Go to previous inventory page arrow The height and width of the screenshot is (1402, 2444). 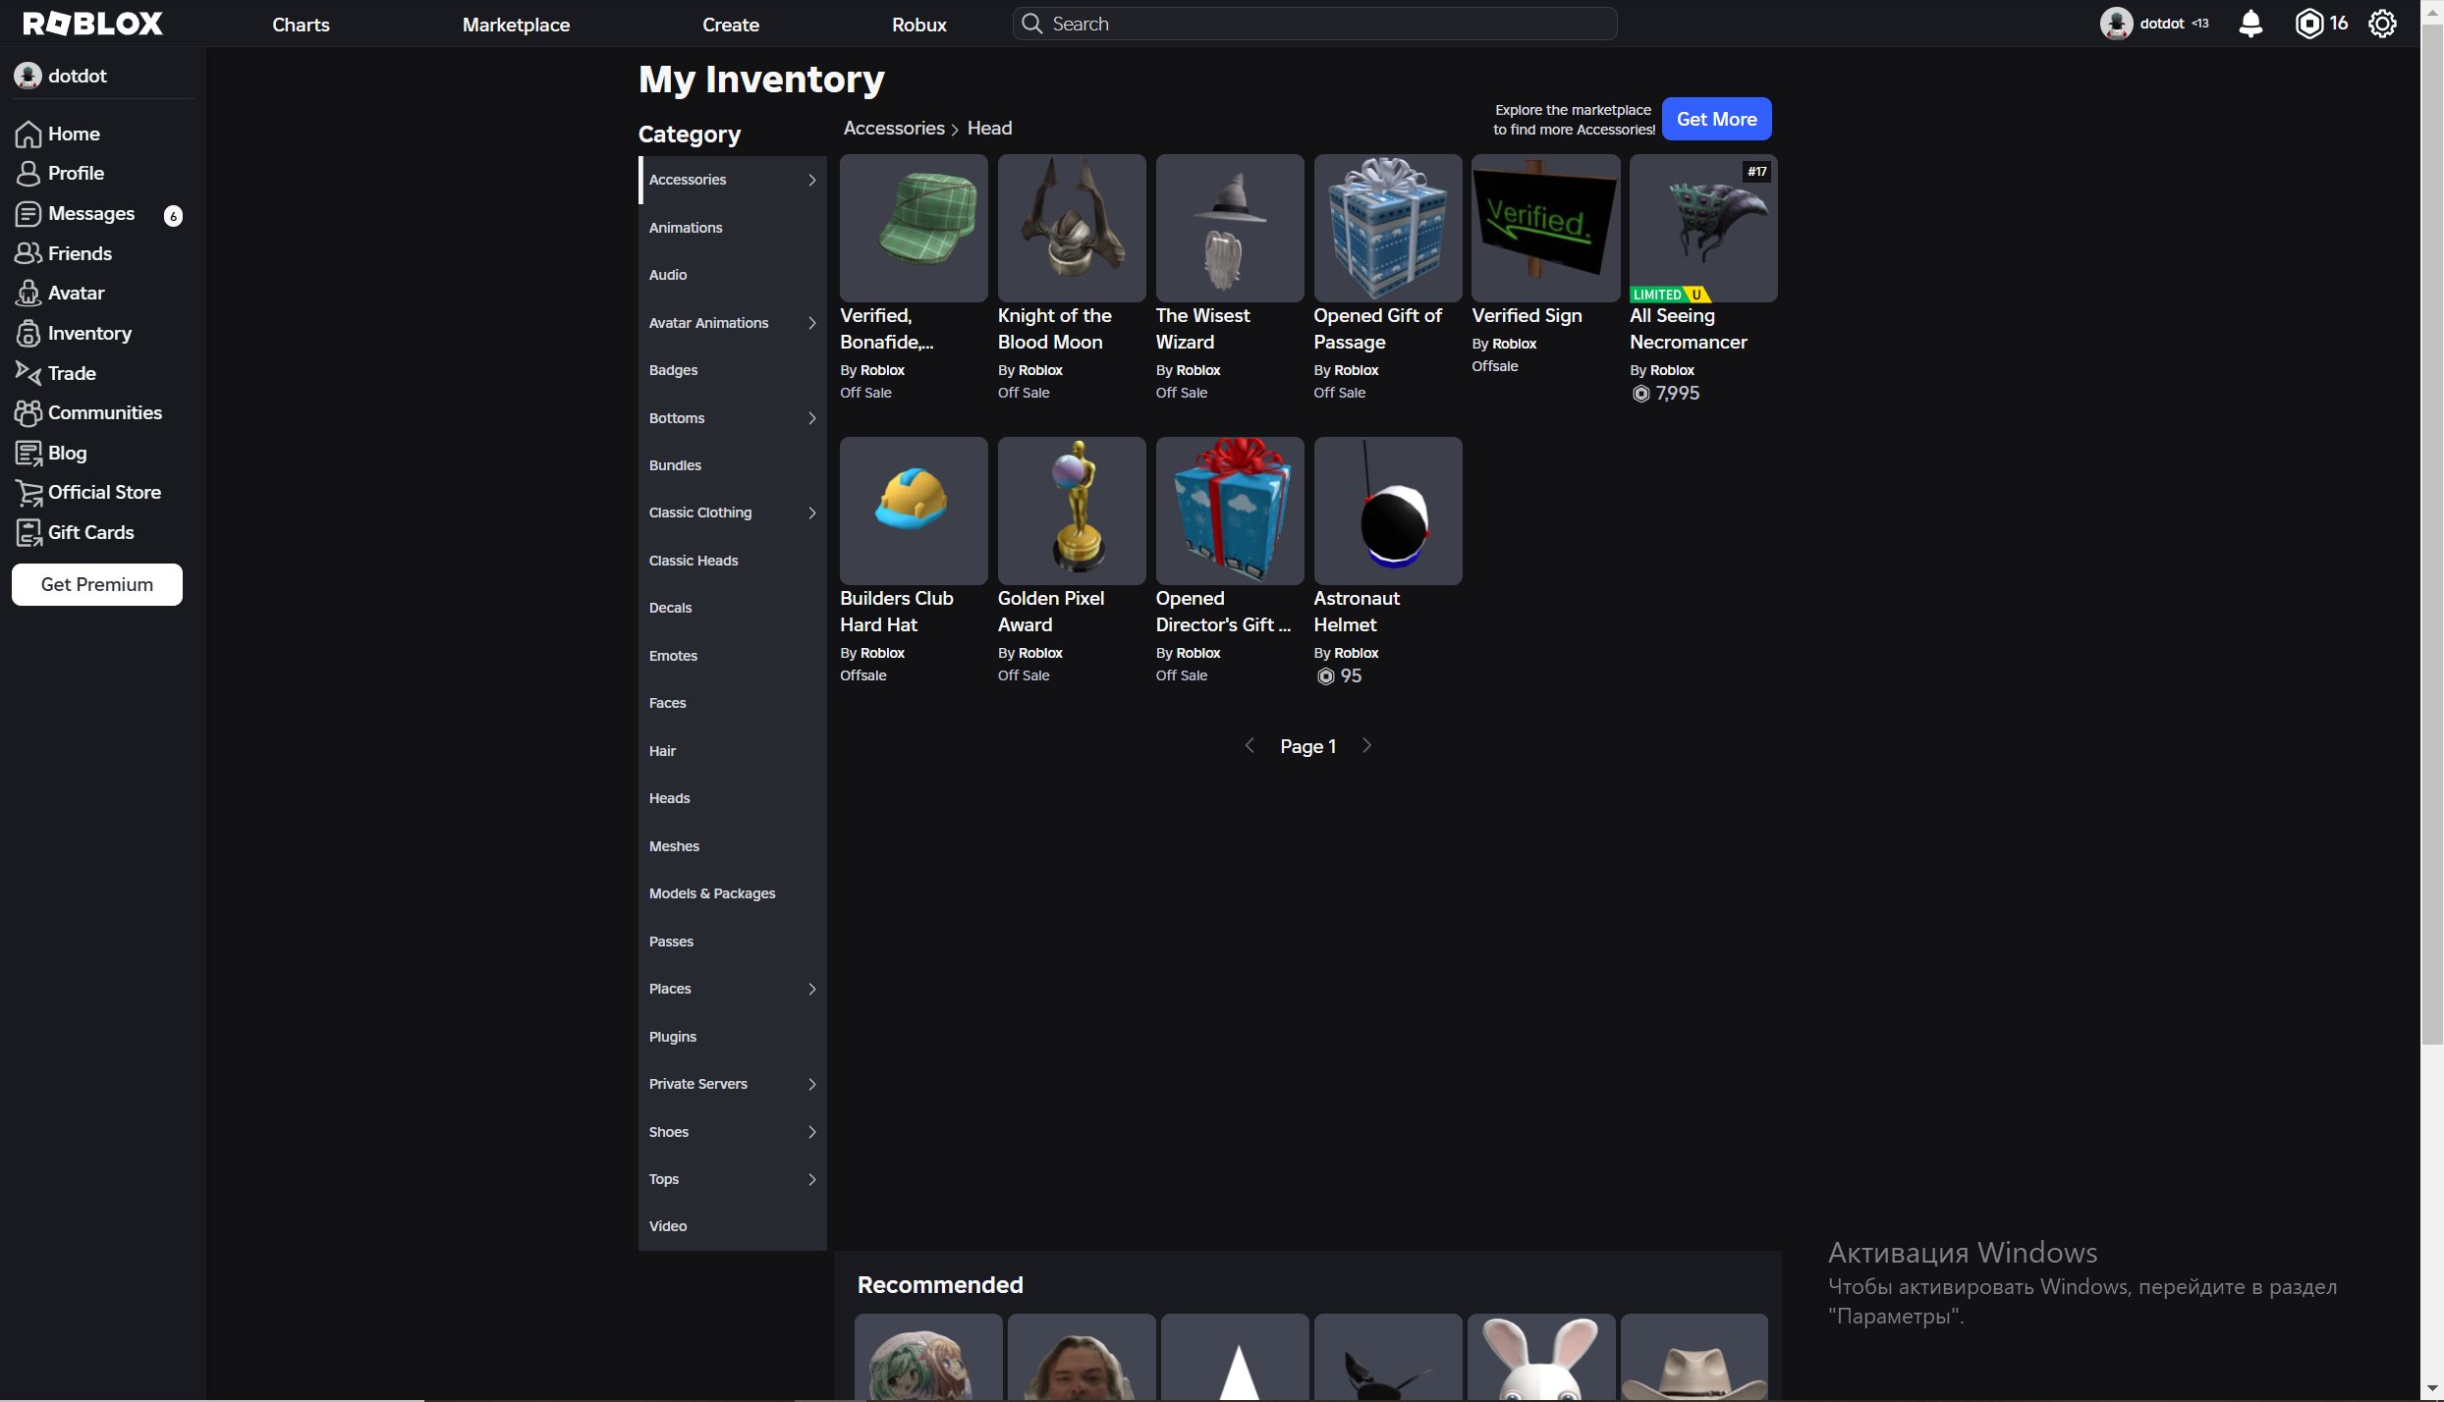click(x=1250, y=746)
